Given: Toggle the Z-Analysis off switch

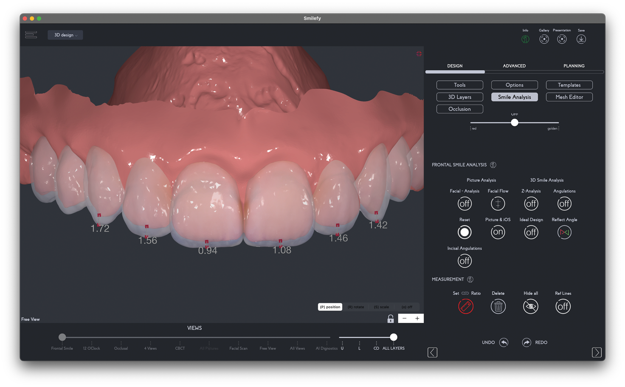Looking at the screenshot, I should (x=531, y=204).
